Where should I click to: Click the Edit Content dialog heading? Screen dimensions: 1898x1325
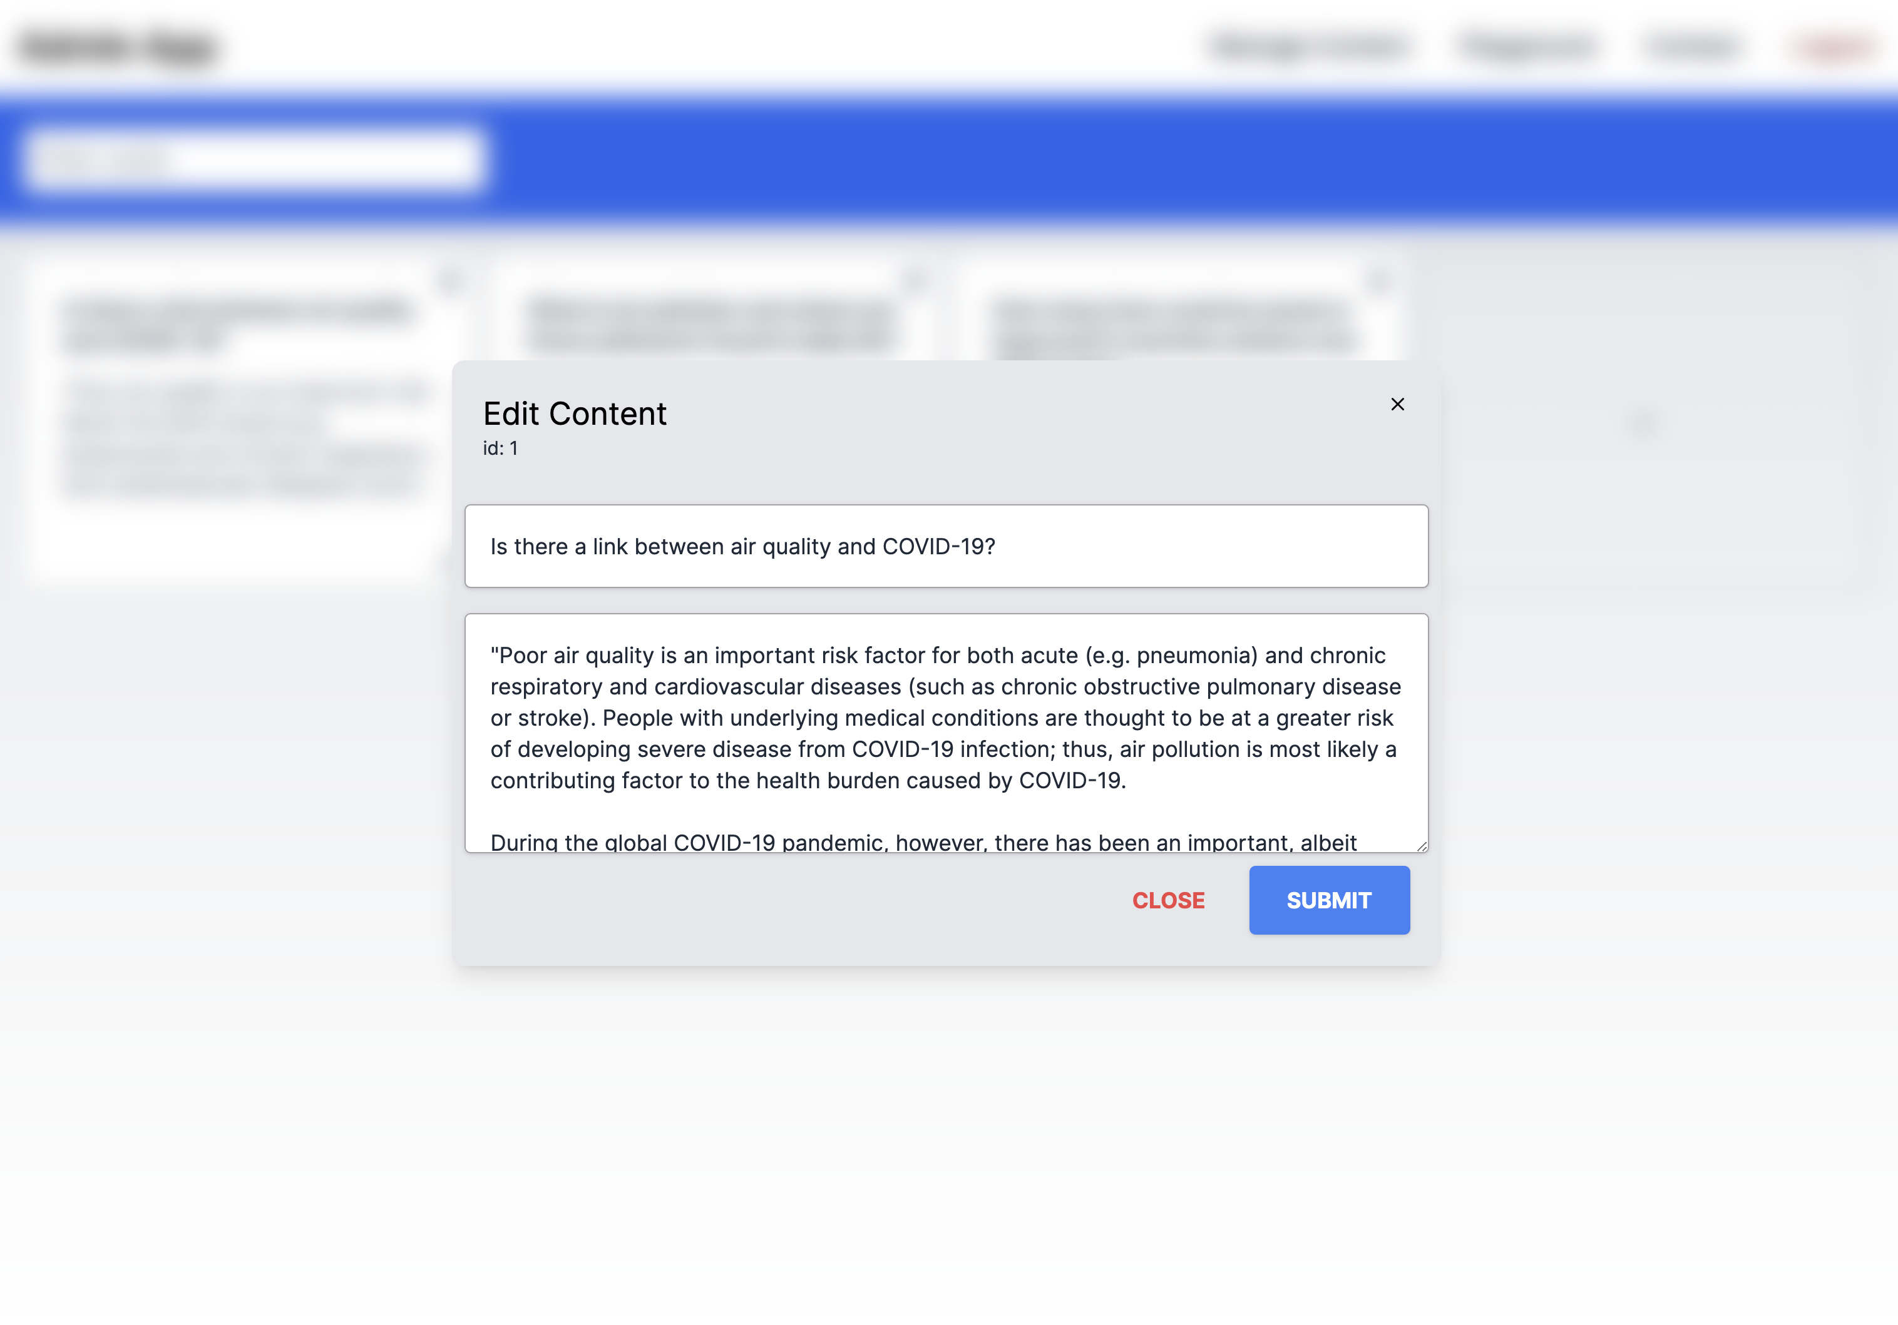click(575, 413)
